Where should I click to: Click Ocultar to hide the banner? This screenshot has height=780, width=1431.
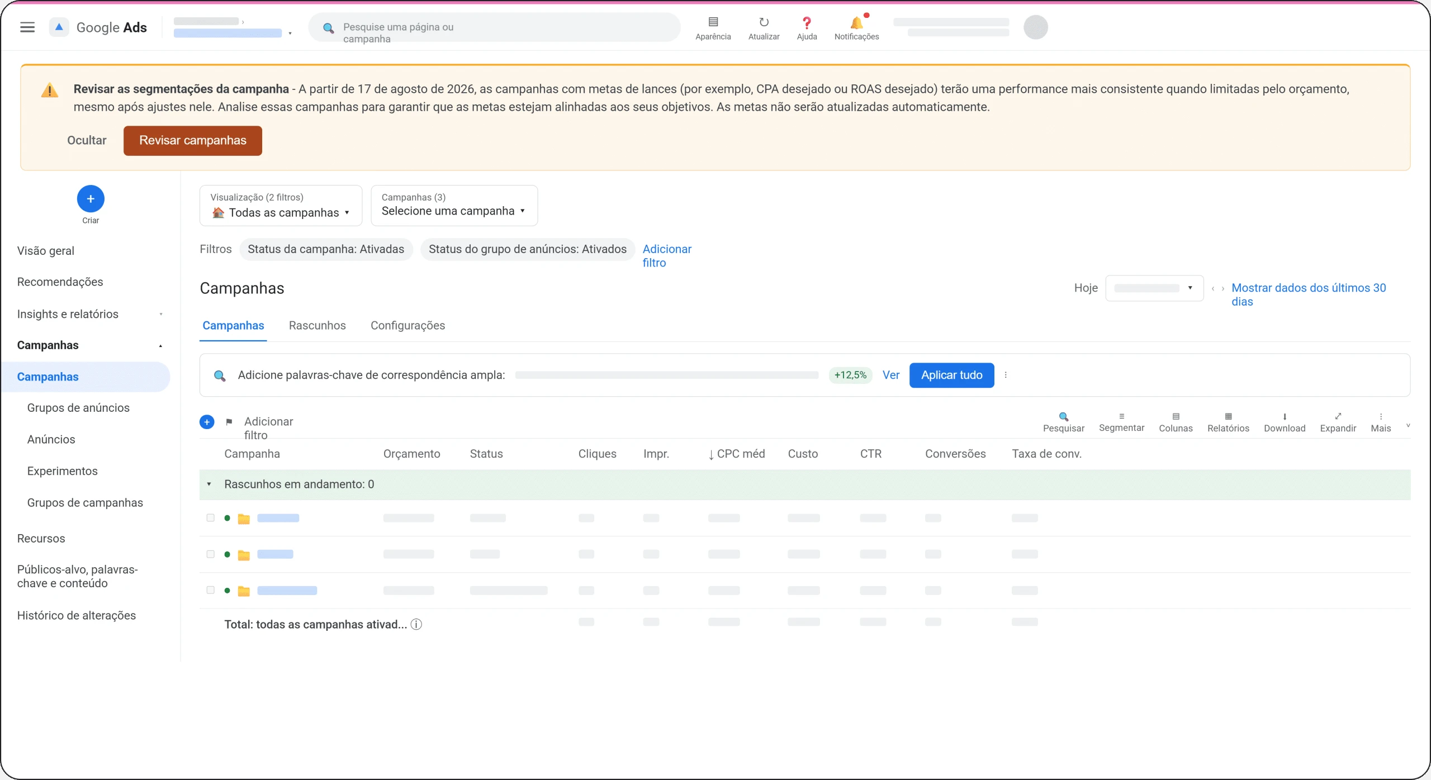[x=87, y=140]
